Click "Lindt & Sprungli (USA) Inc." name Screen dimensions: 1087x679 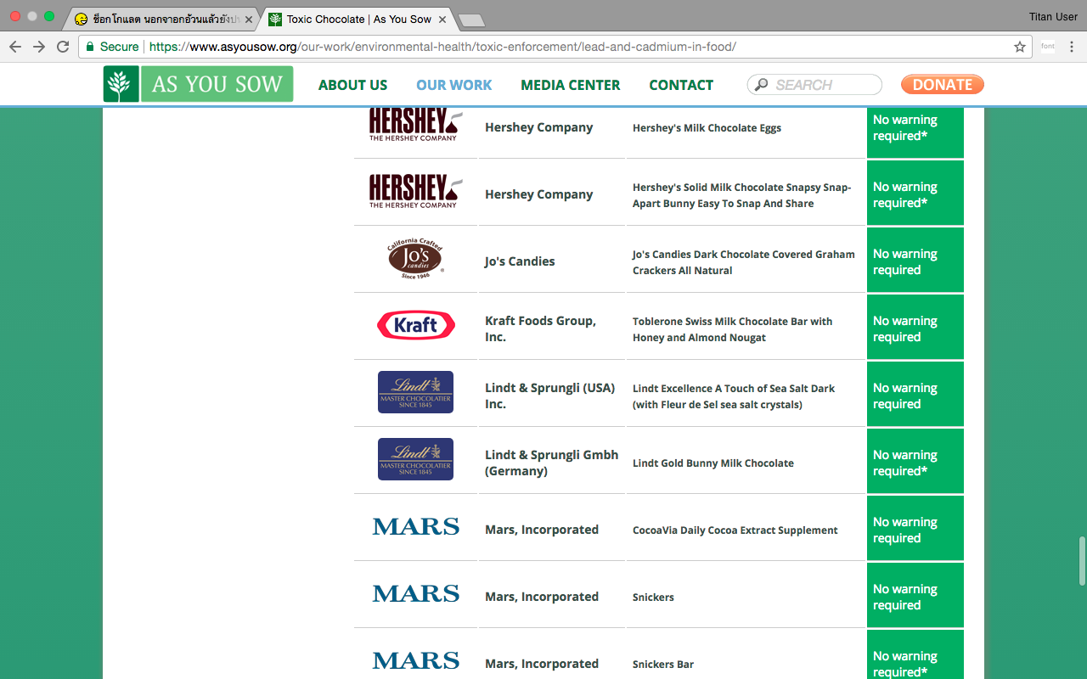coord(549,396)
